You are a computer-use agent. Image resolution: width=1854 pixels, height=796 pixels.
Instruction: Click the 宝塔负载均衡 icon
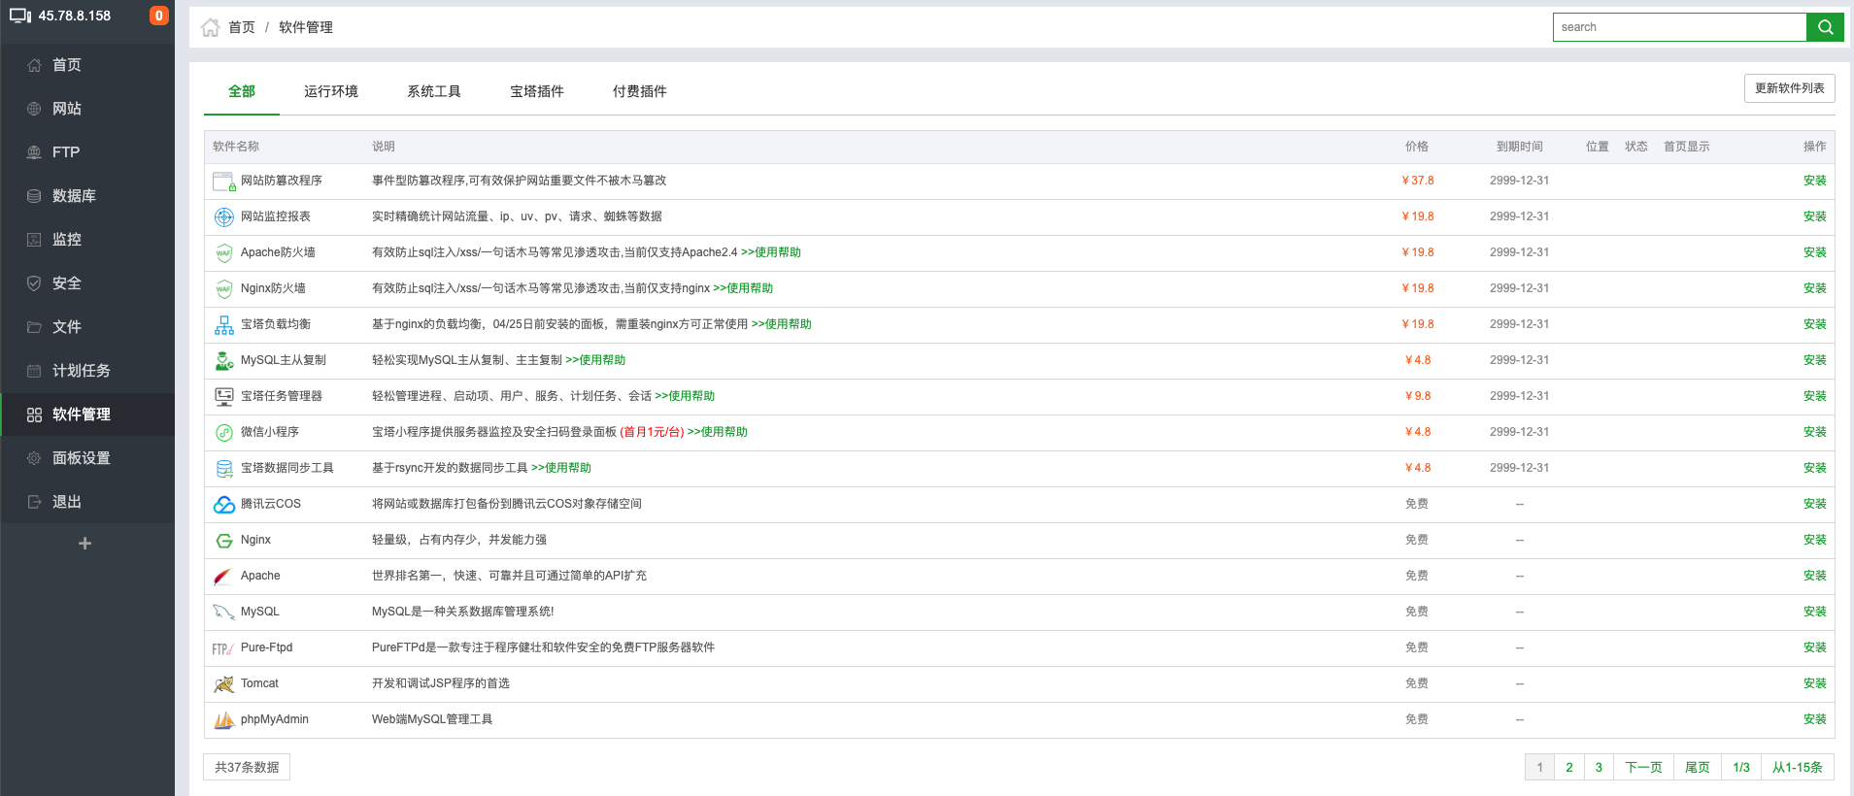[224, 325]
